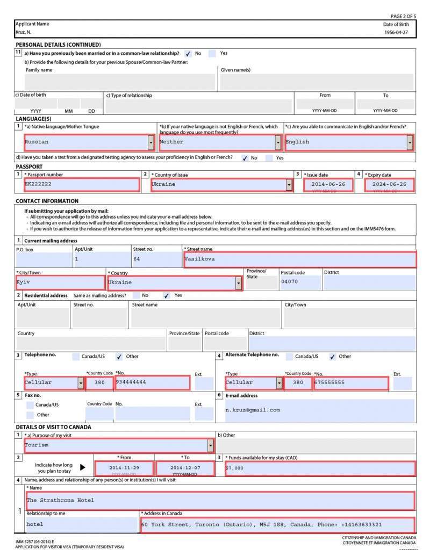This screenshot has height=550, width=430.
Task: Expand the Purpose of my visit dropdown
Action: 211,445
